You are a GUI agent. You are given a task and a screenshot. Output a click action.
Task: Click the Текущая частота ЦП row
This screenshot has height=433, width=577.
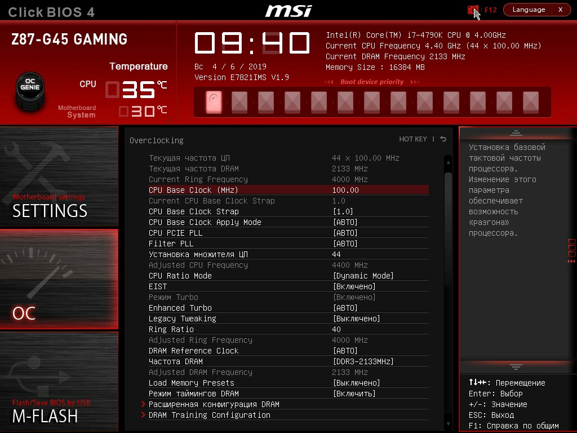pos(288,158)
